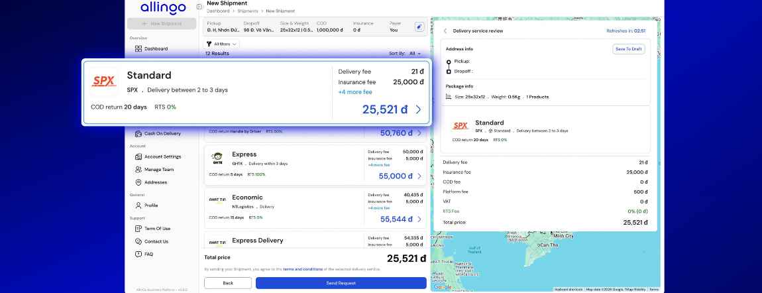This screenshot has width=762, height=293.
Task: Click the GHTK carrier logo
Action: point(217,157)
